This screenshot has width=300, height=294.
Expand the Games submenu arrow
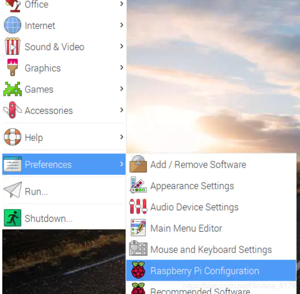tap(122, 89)
